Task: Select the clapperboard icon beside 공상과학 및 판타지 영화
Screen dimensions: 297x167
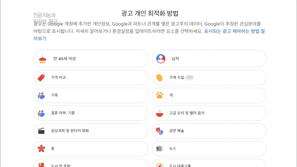Action: coord(41,131)
